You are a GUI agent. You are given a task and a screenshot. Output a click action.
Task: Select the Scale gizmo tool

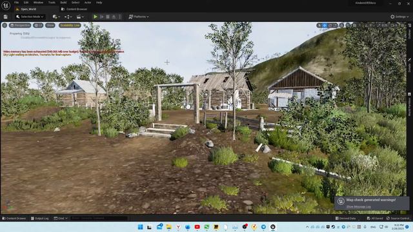[335, 25]
